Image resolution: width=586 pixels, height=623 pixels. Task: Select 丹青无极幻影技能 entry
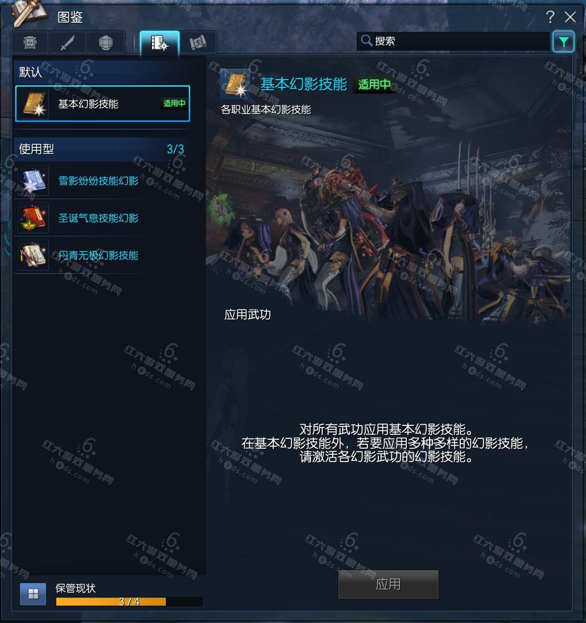[98, 256]
